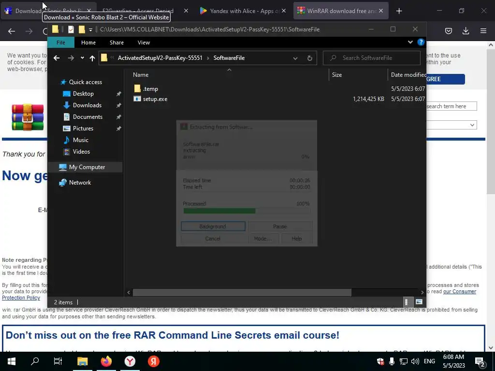Click the horizontal scrollbar in file list
The height and width of the screenshot is (371, 495).
(242, 292)
